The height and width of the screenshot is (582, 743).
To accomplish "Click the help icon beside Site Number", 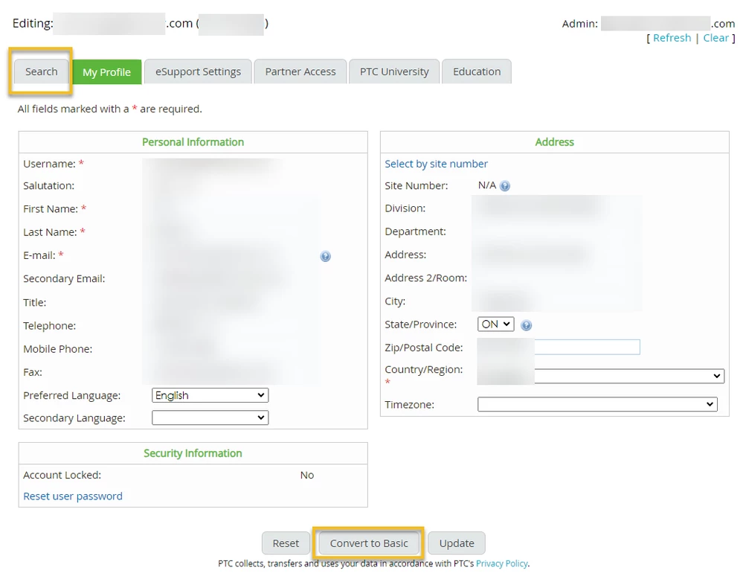I will click(x=505, y=186).
